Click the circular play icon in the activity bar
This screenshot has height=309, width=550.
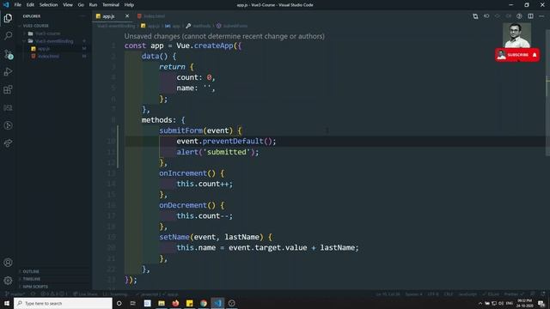click(8, 125)
